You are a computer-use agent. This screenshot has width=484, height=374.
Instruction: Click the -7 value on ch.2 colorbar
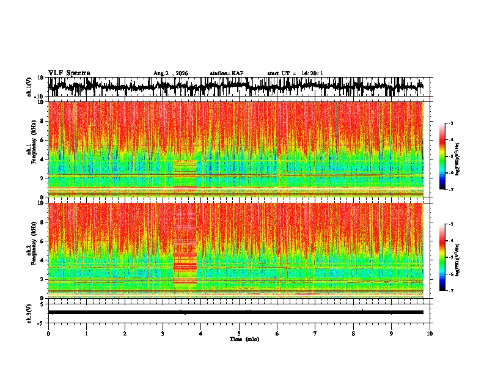pos(451,291)
